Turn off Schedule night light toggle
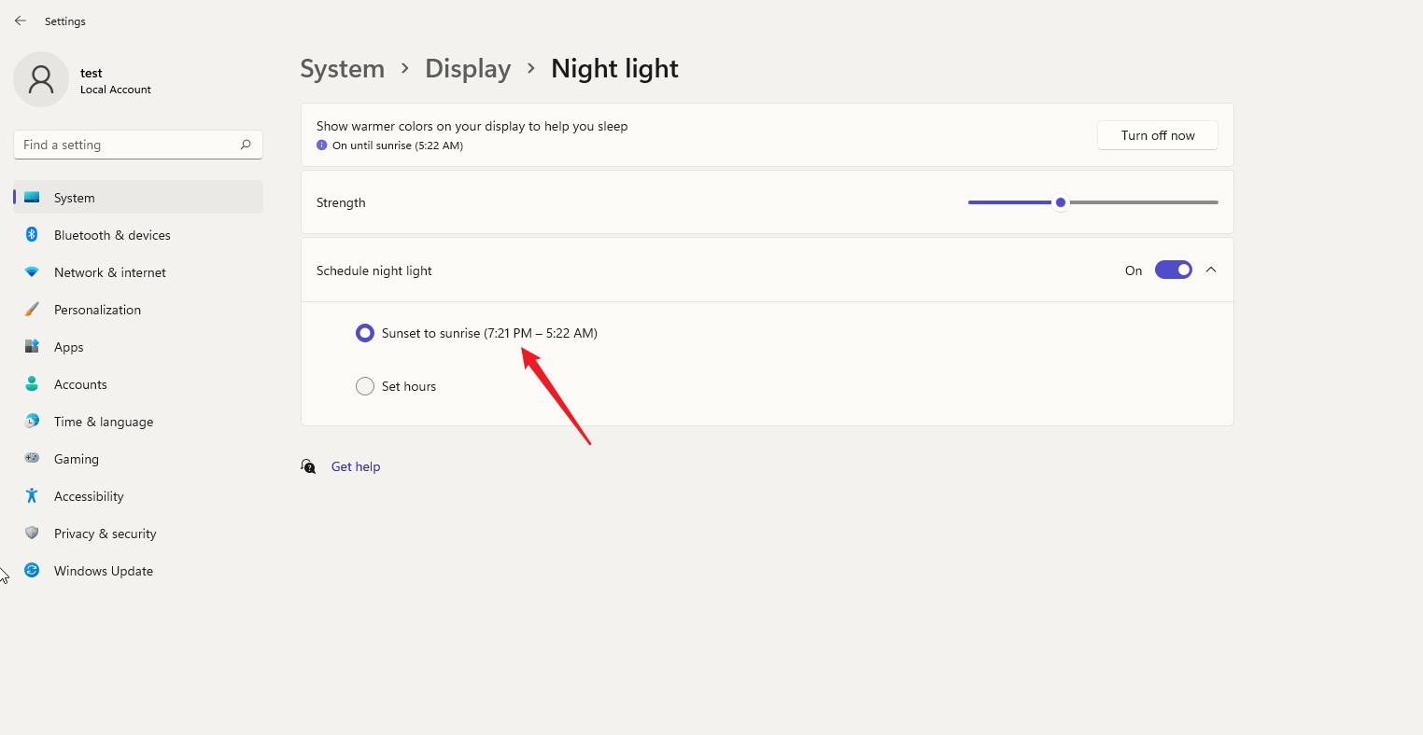The height and width of the screenshot is (735, 1423). [1173, 270]
